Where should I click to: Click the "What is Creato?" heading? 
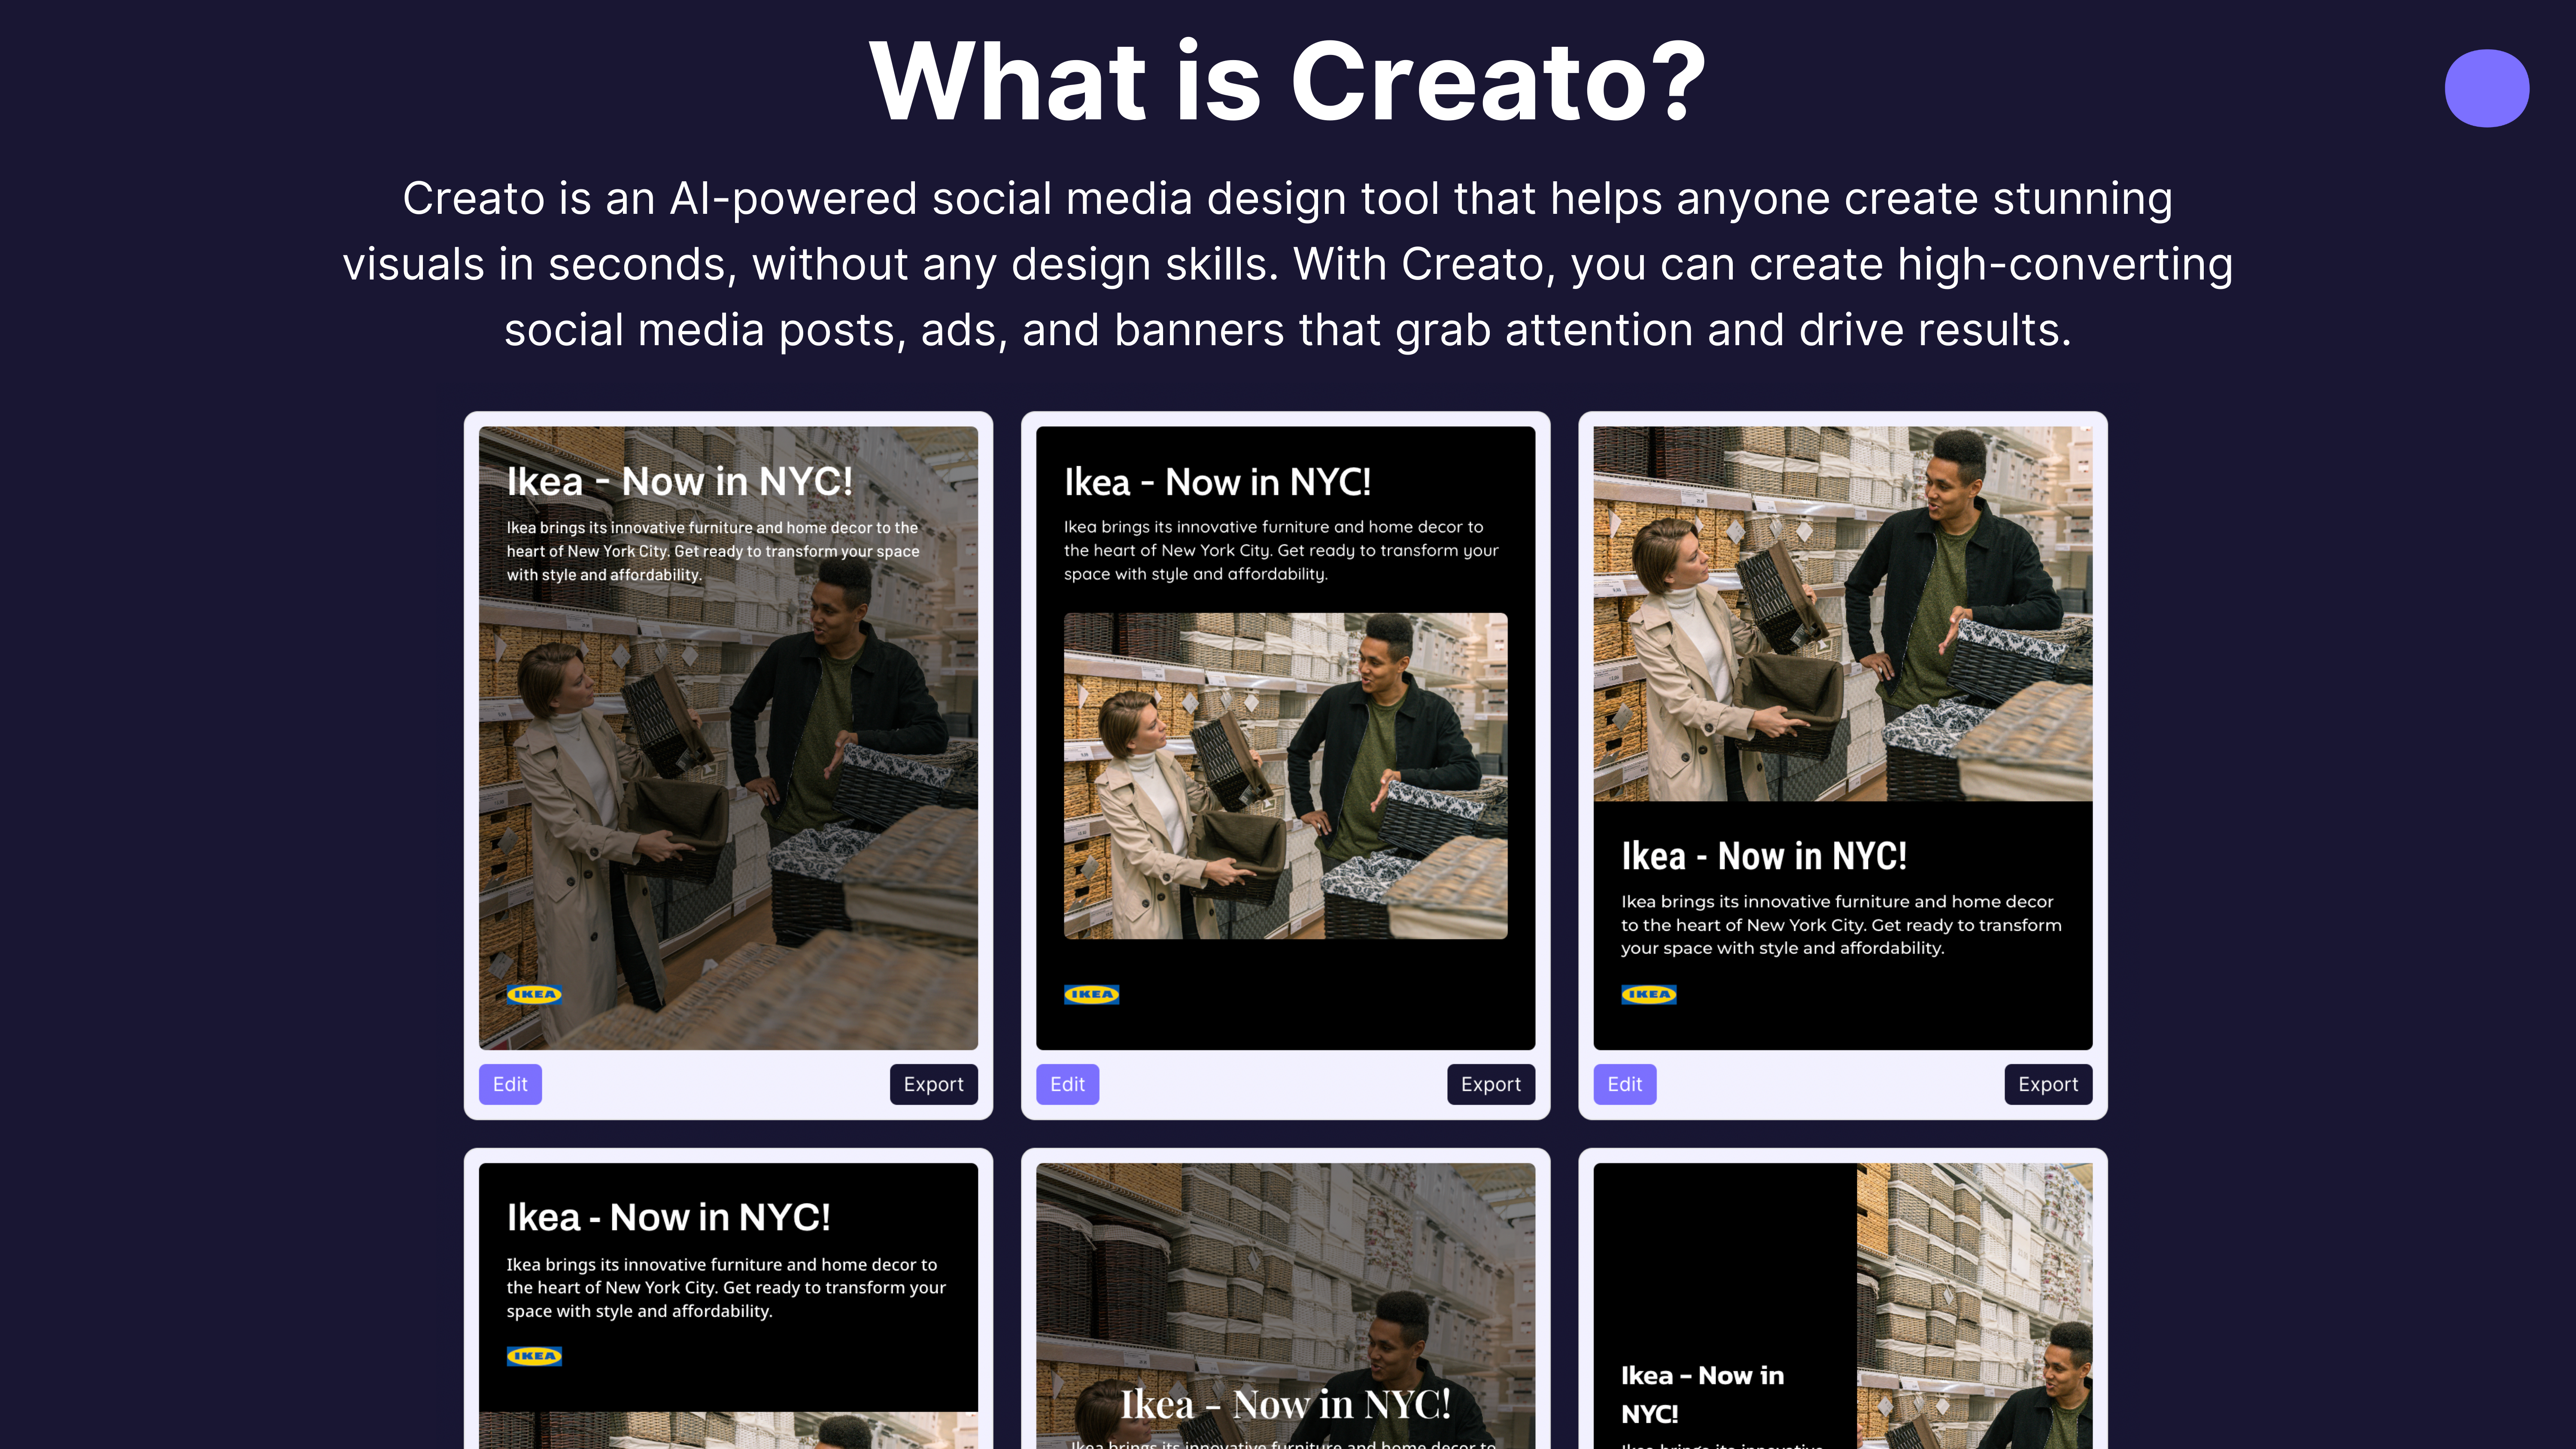click(x=1288, y=82)
